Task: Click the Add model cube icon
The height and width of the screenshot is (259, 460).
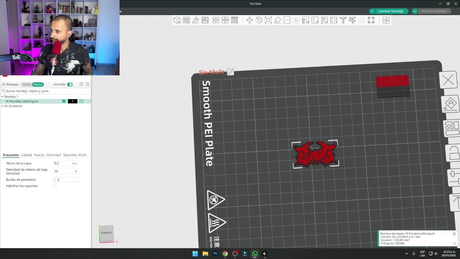Action: 177,20
